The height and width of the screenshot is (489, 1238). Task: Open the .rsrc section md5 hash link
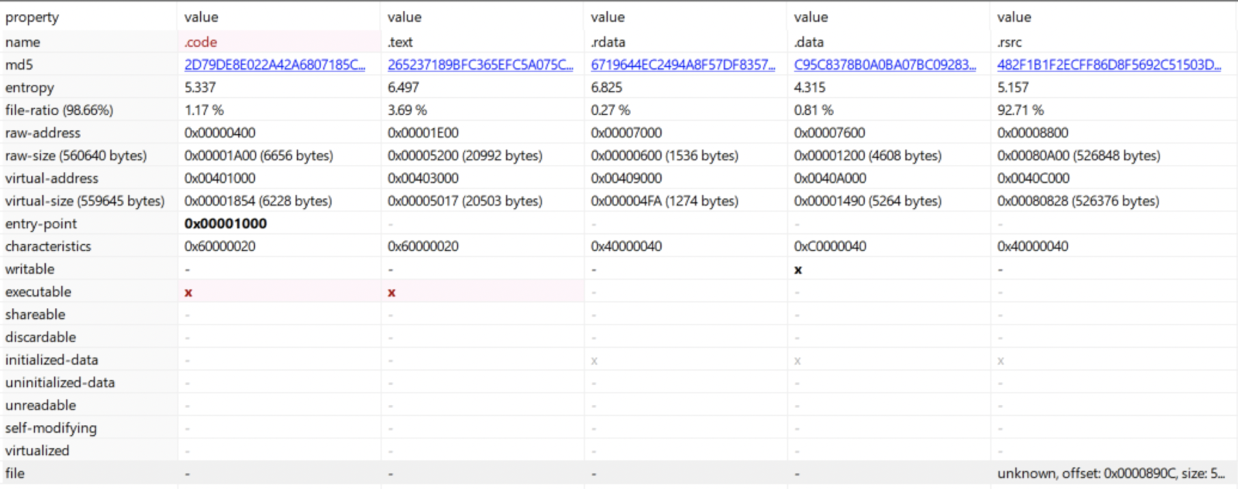click(x=1109, y=64)
